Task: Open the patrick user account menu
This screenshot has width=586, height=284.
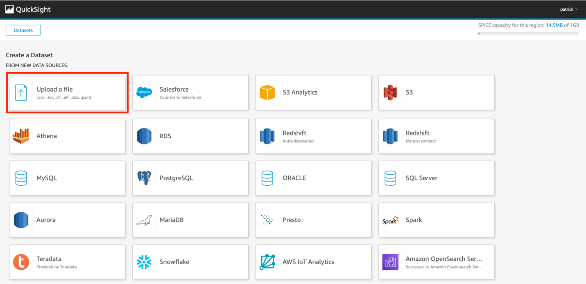Action: [569, 9]
